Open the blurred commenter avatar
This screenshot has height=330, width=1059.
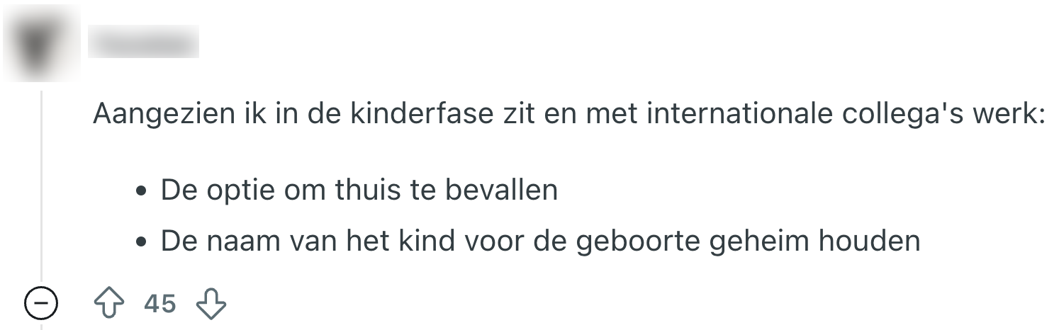click(x=41, y=44)
